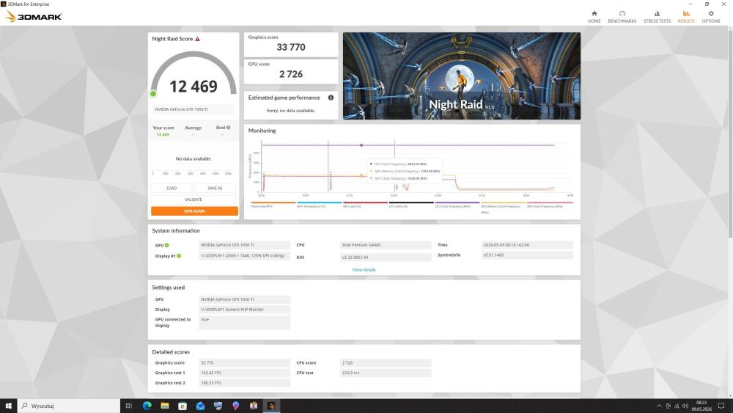This screenshot has height=413, width=733.
Task: Toggle the GPU Temperature legend series
Action: pos(319,205)
